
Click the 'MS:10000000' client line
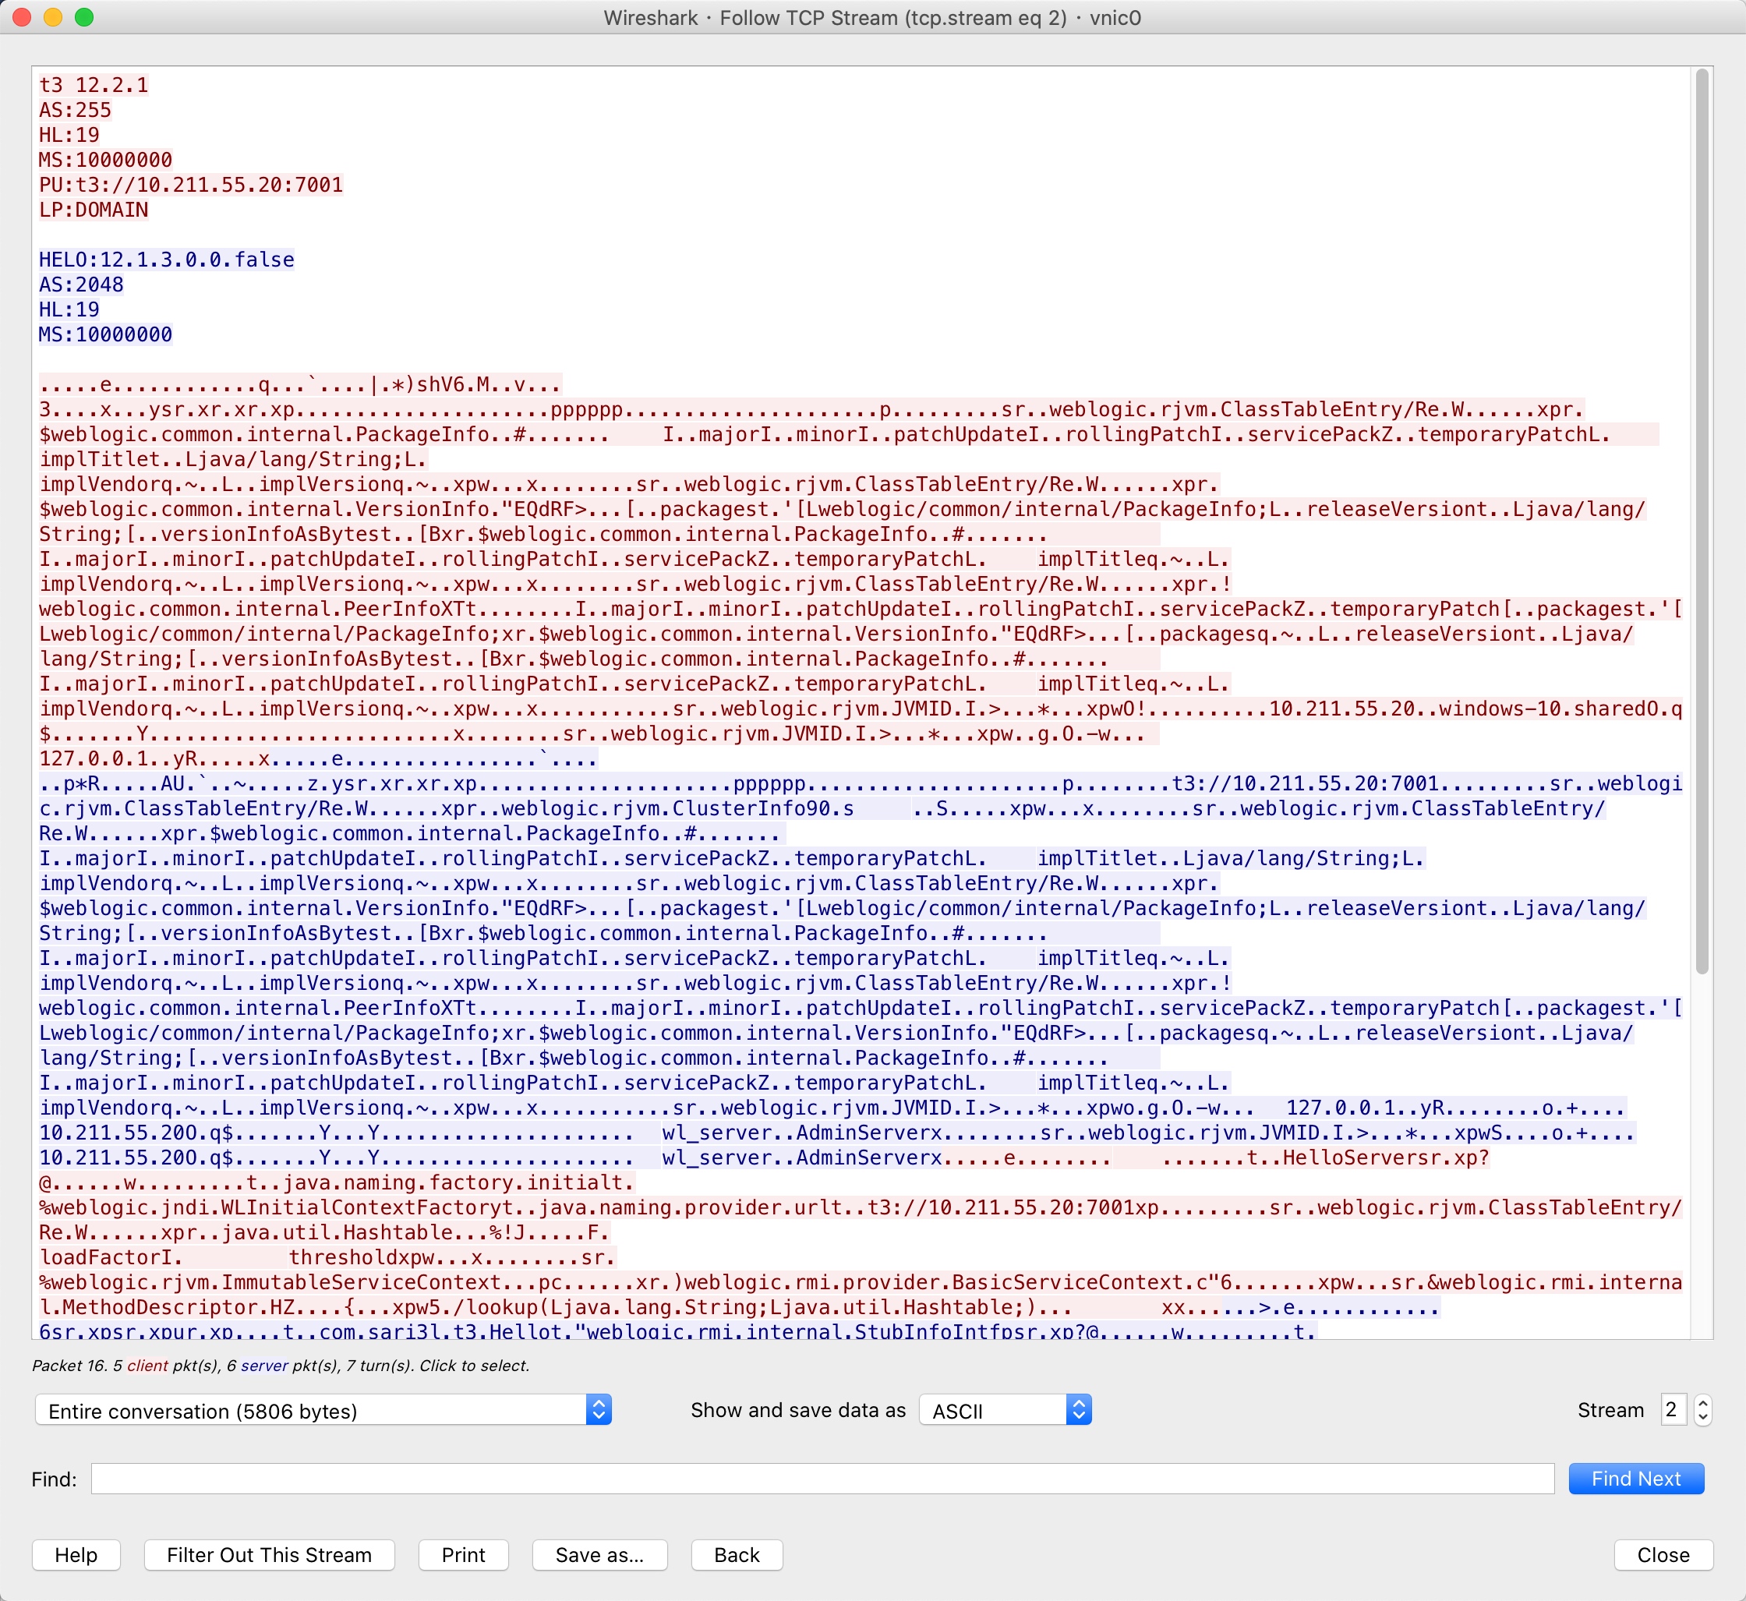pos(106,160)
